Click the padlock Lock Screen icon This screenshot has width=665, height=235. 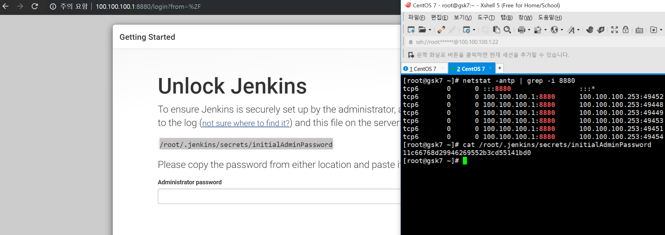[625, 29]
